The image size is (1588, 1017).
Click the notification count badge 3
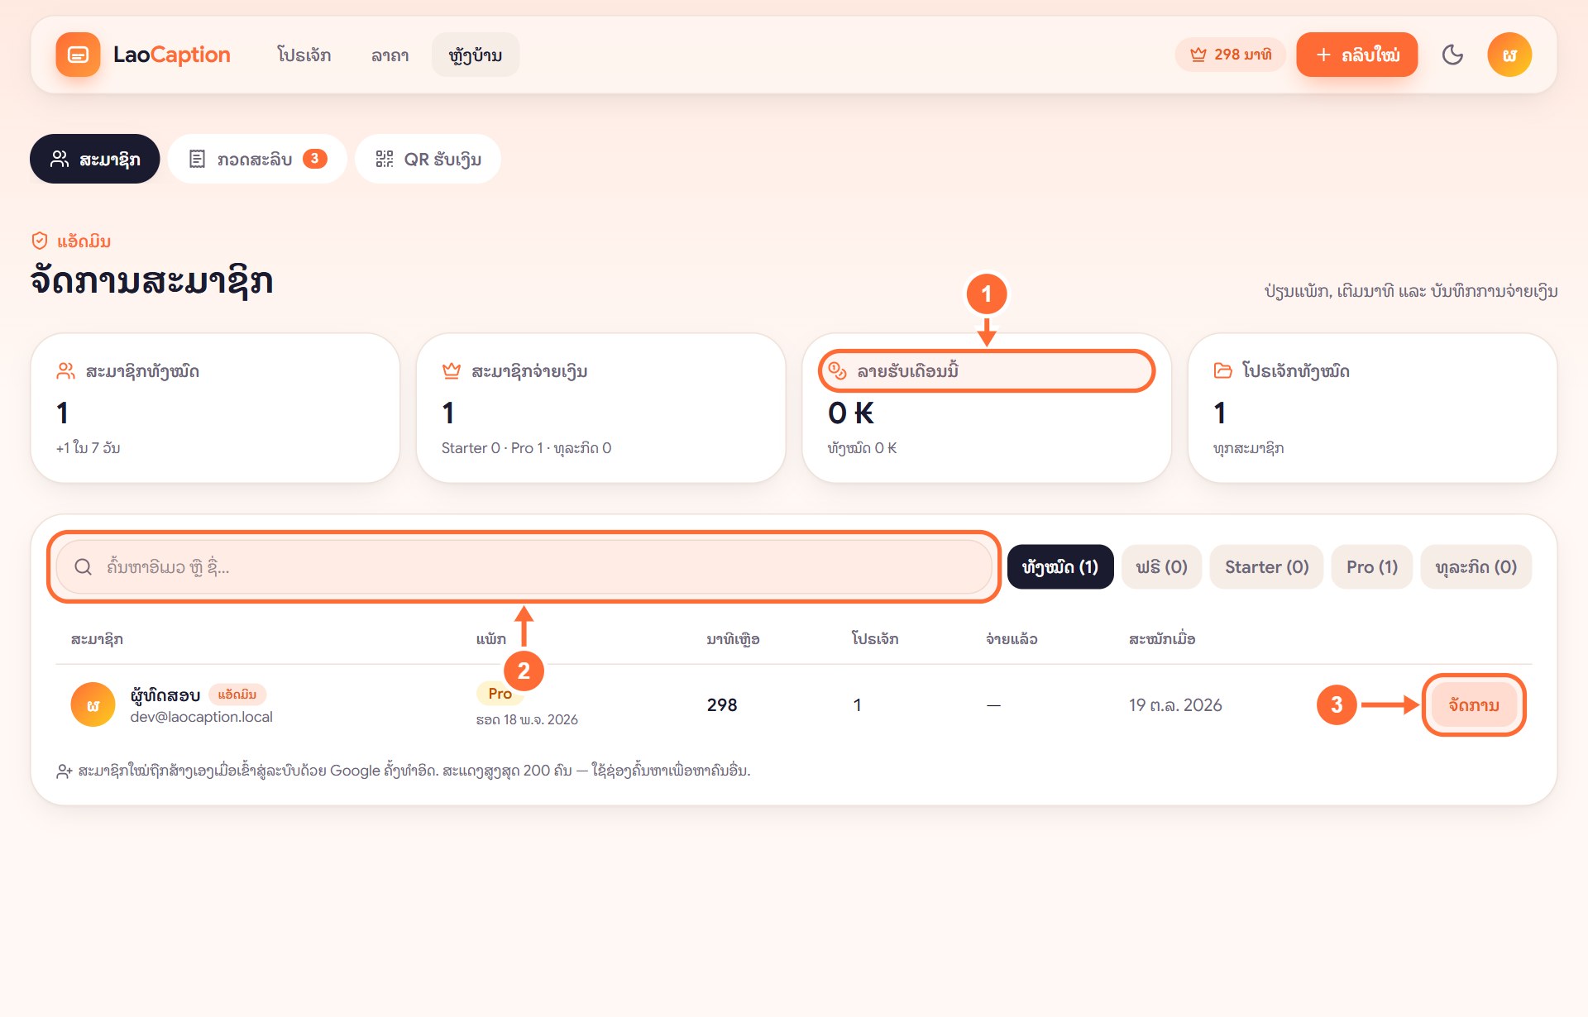click(314, 159)
